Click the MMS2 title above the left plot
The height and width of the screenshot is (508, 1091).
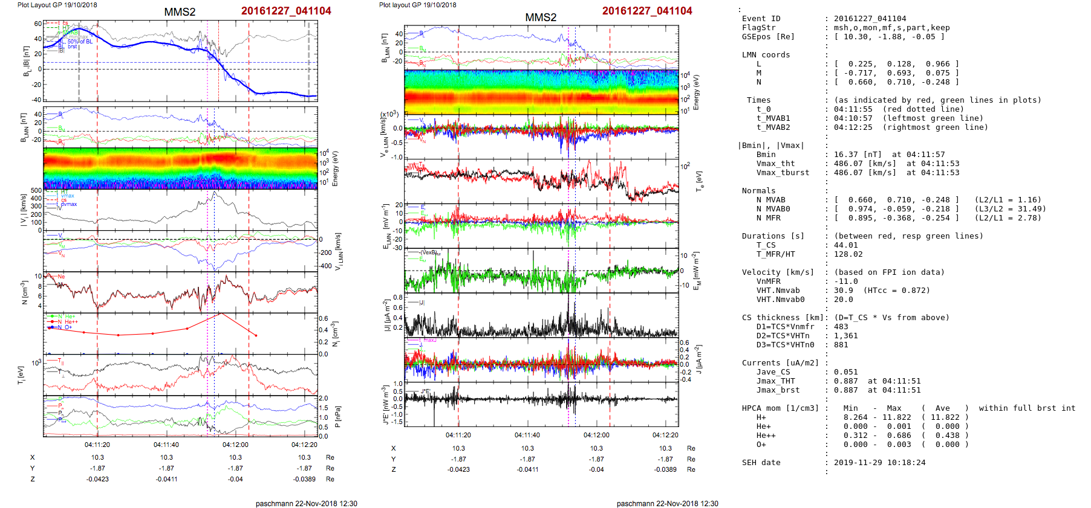tap(180, 12)
